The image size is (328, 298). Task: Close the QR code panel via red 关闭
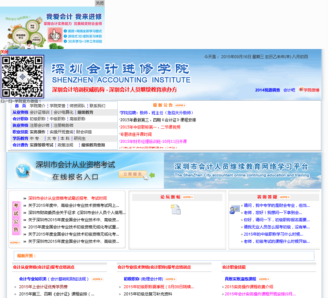[x=4, y=52]
